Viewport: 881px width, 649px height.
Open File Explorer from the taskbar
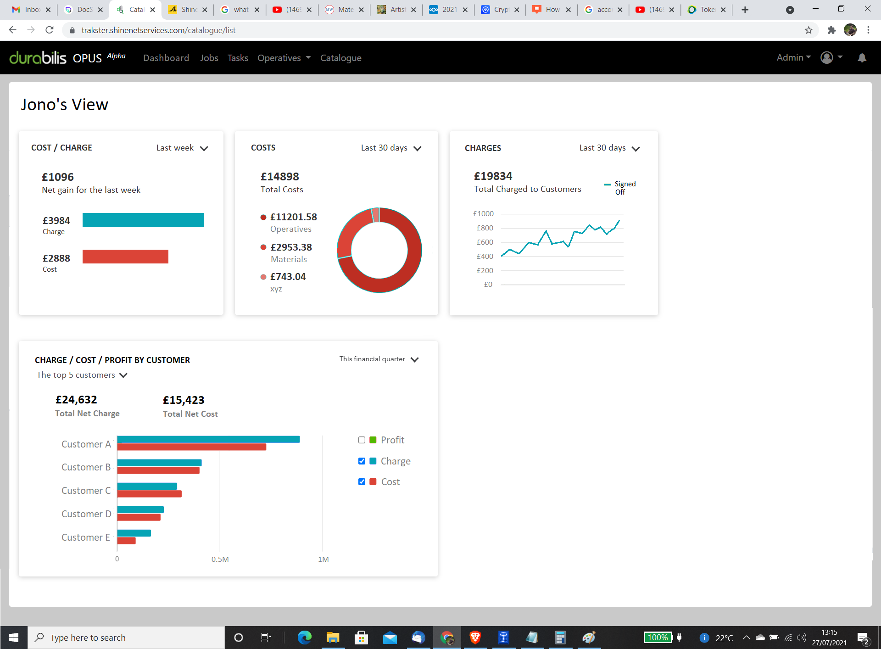(x=333, y=638)
